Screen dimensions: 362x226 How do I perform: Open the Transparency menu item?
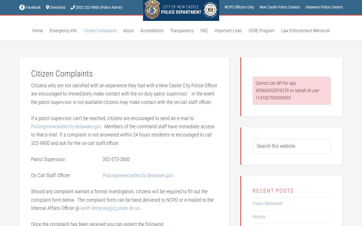pos(182,31)
